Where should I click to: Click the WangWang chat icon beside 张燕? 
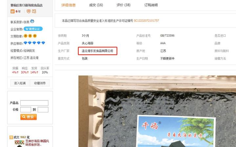[x=32, y=21]
